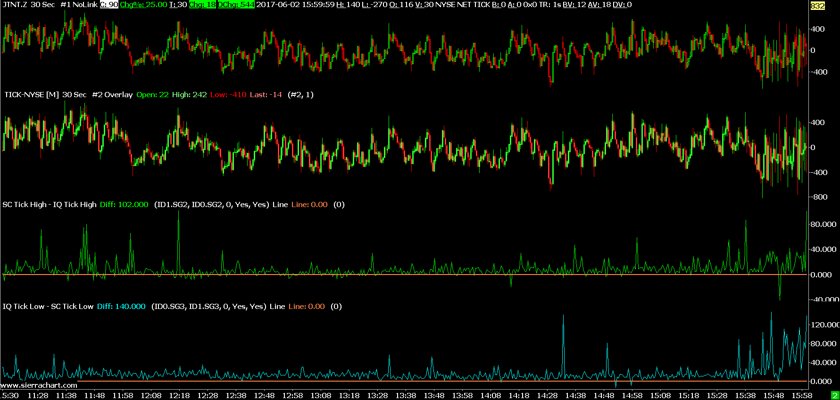This screenshot has width=840, height=400.
Task: Select the 15:08 time axis label
Action: [660, 396]
